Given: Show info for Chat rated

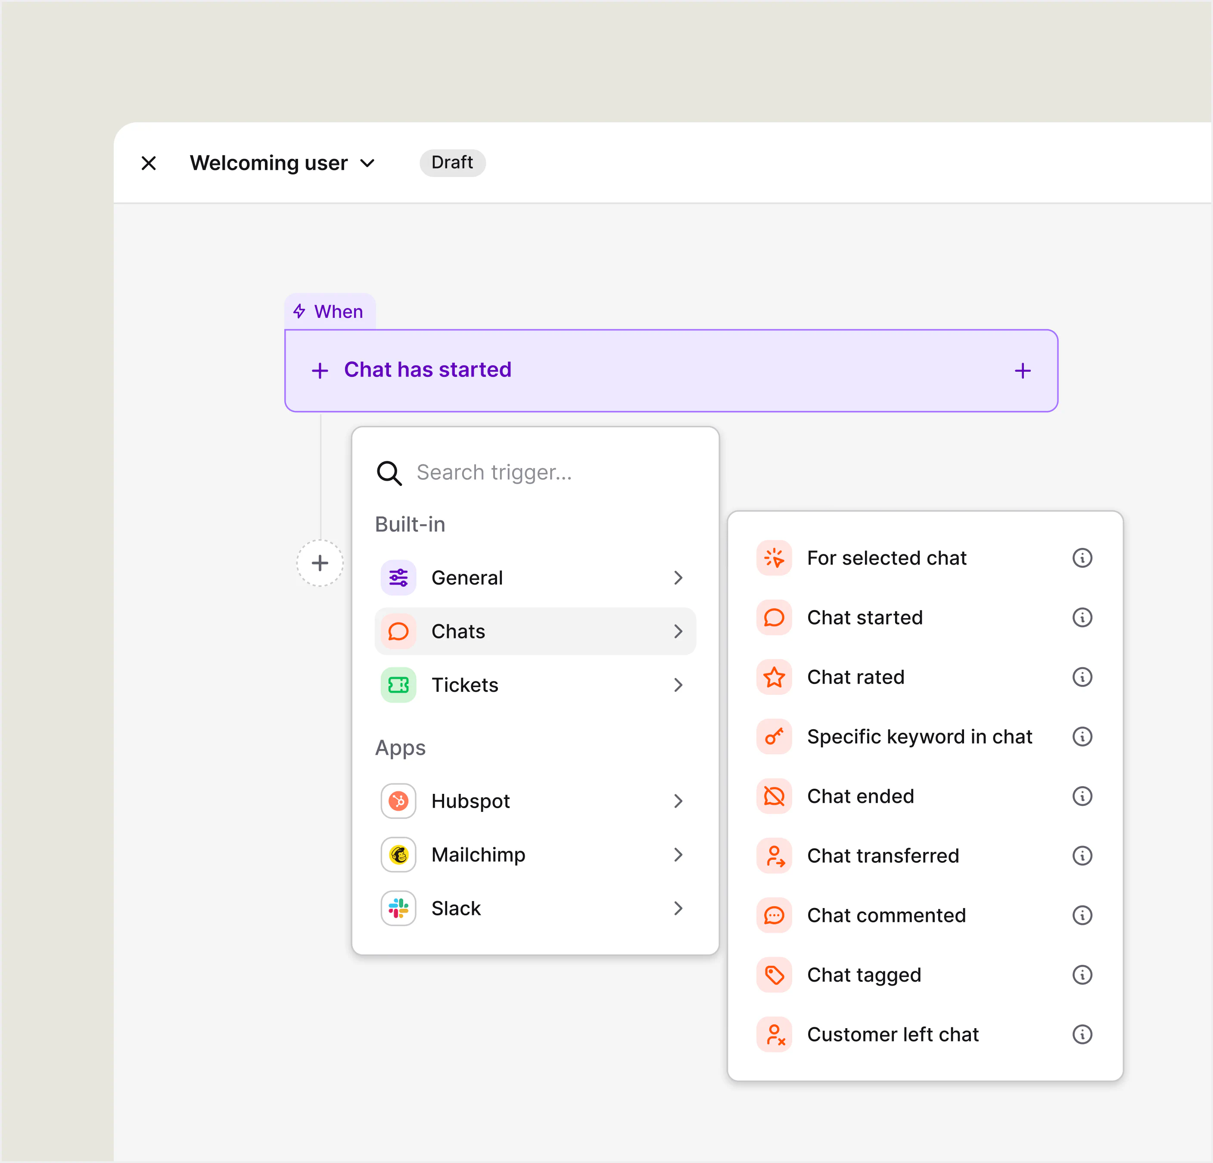Looking at the screenshot, I should click(1082, 677).
